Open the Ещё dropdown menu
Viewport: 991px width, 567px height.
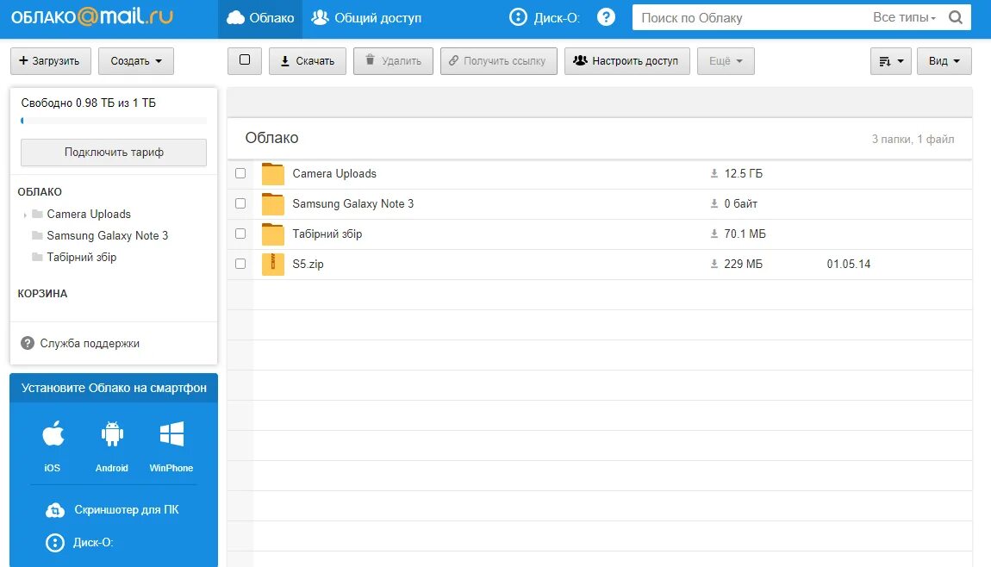tap(726, 60)
